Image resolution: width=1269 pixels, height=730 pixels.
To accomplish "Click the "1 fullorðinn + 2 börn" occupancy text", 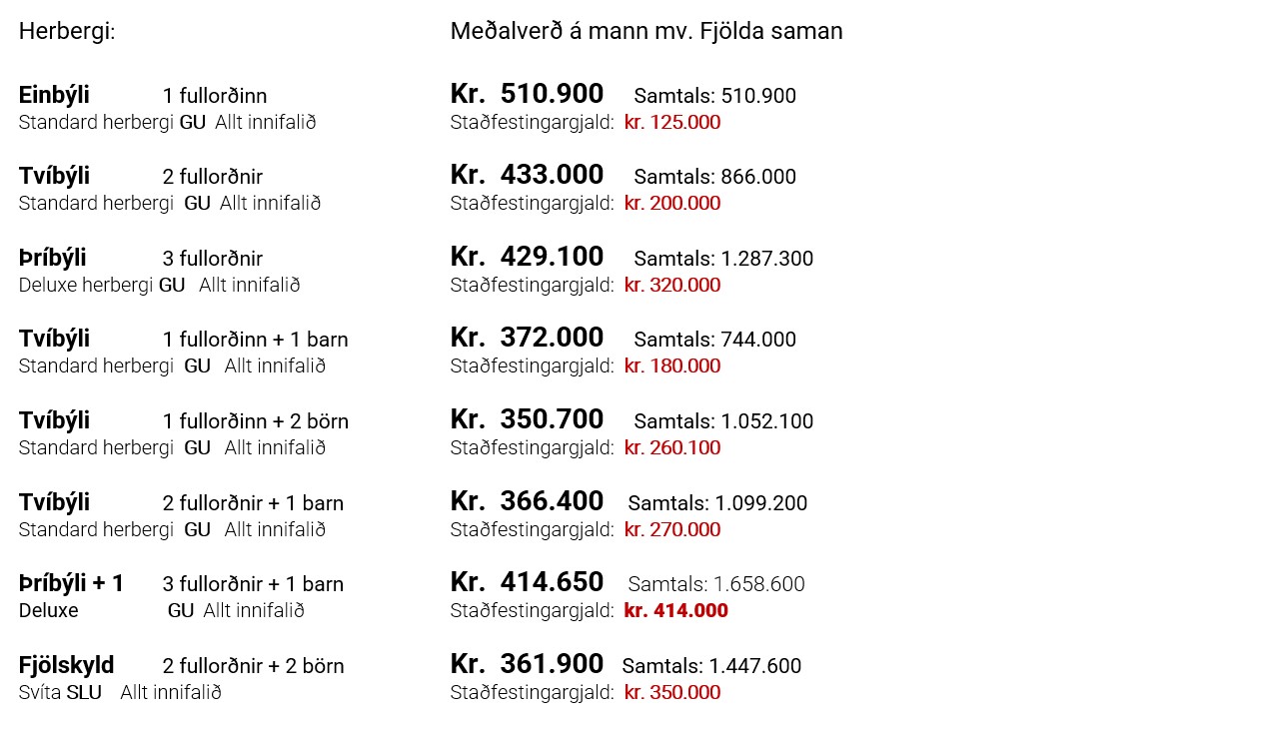I will 255,422.
